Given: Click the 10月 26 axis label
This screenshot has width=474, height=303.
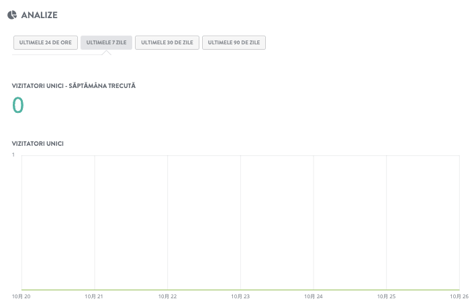Looking at the screenshot, I should pyautogui.click(x=459, y=296).
